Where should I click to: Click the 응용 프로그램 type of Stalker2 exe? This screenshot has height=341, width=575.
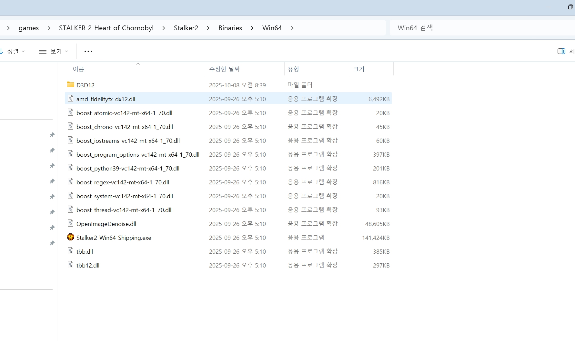[306, 237]
